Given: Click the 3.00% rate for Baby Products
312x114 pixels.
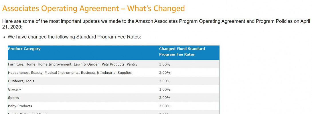Looking at the screenshot, I should [x=165, y=106].
